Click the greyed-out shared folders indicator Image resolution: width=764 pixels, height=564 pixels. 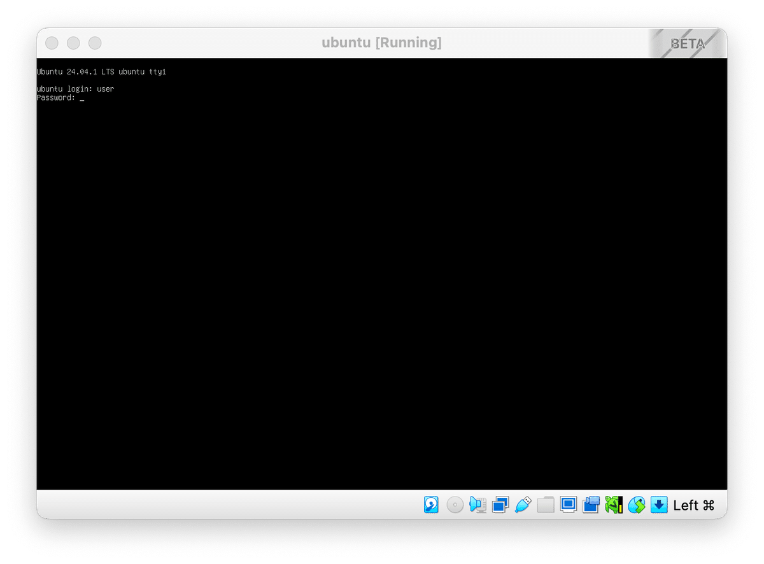(x=546, y=505)
